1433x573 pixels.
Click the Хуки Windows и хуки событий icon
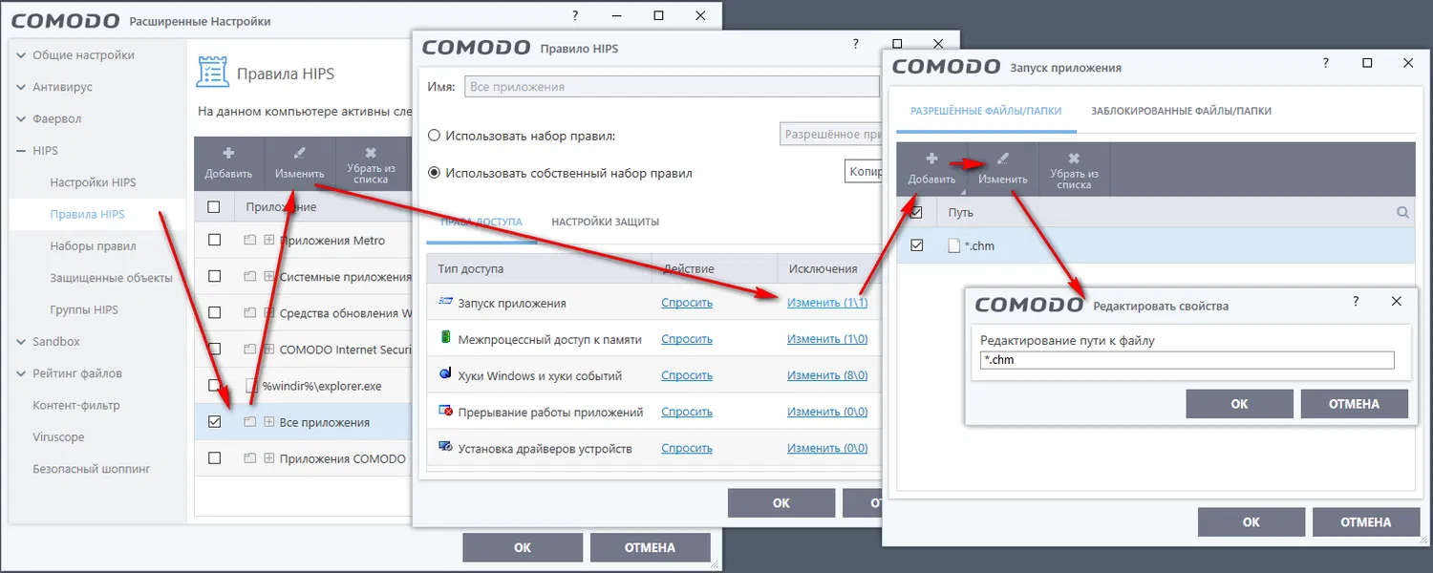(x=445, y=374)
